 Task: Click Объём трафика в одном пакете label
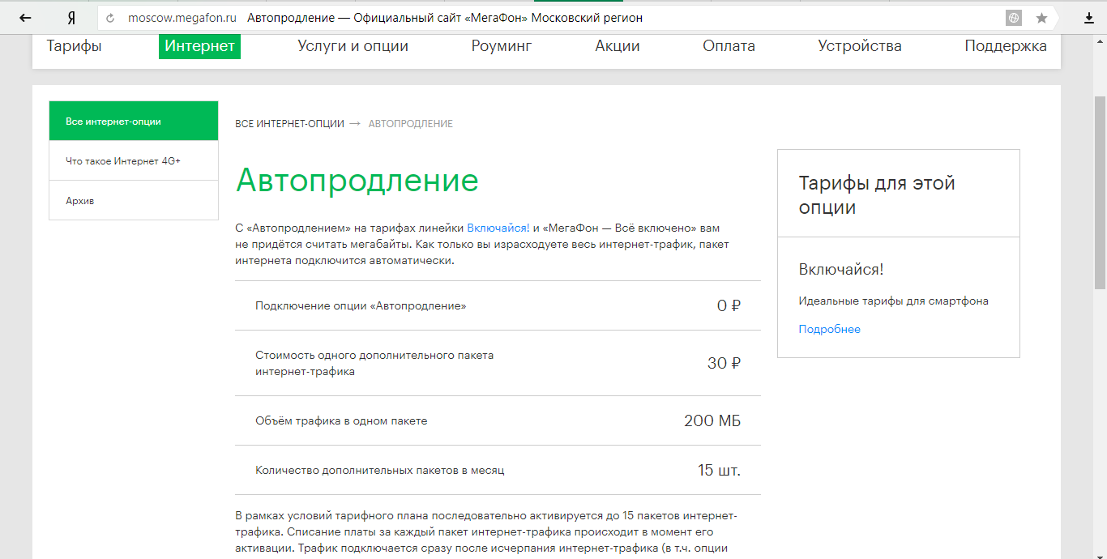point(341,420)
